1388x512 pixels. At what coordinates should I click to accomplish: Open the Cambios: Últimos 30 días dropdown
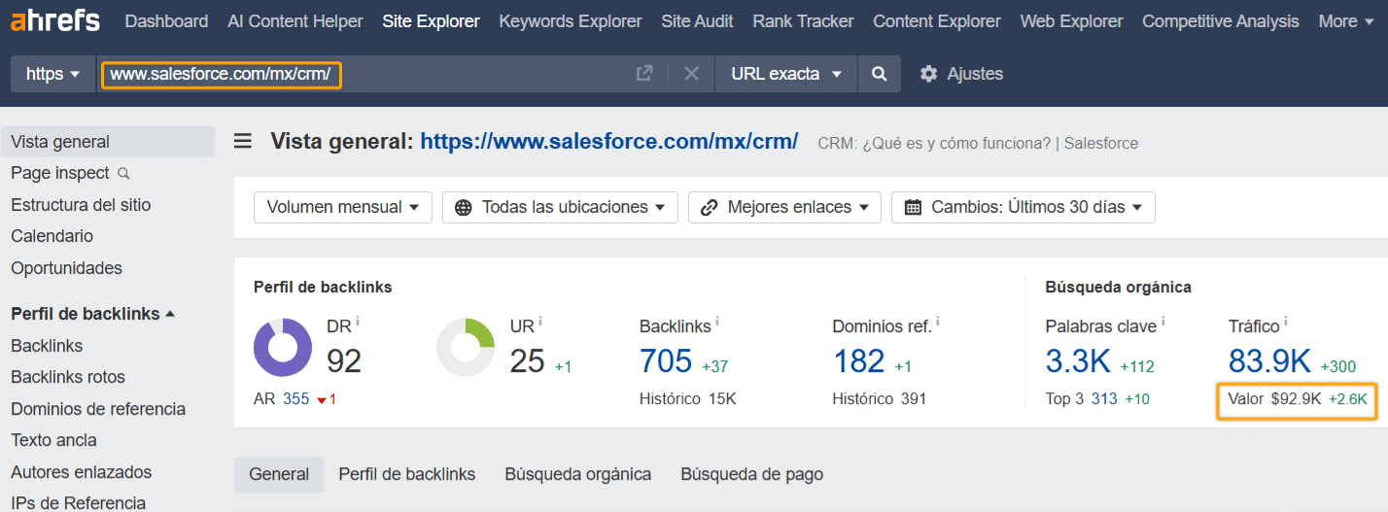coord(1023,207)
